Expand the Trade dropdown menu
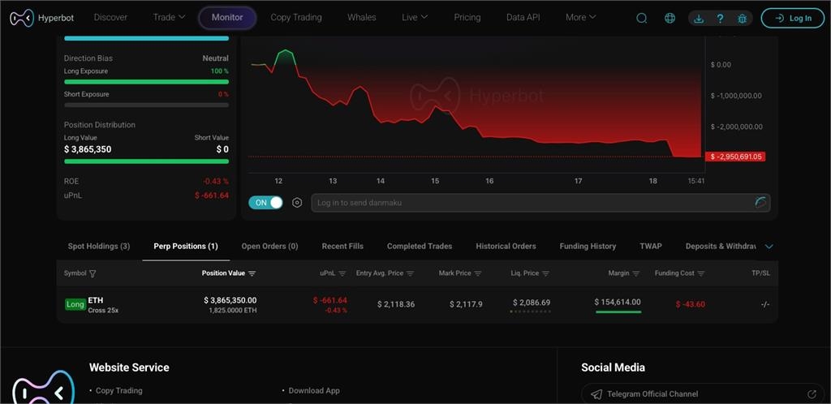Viewport: 831px width, 404px height. 169,18
